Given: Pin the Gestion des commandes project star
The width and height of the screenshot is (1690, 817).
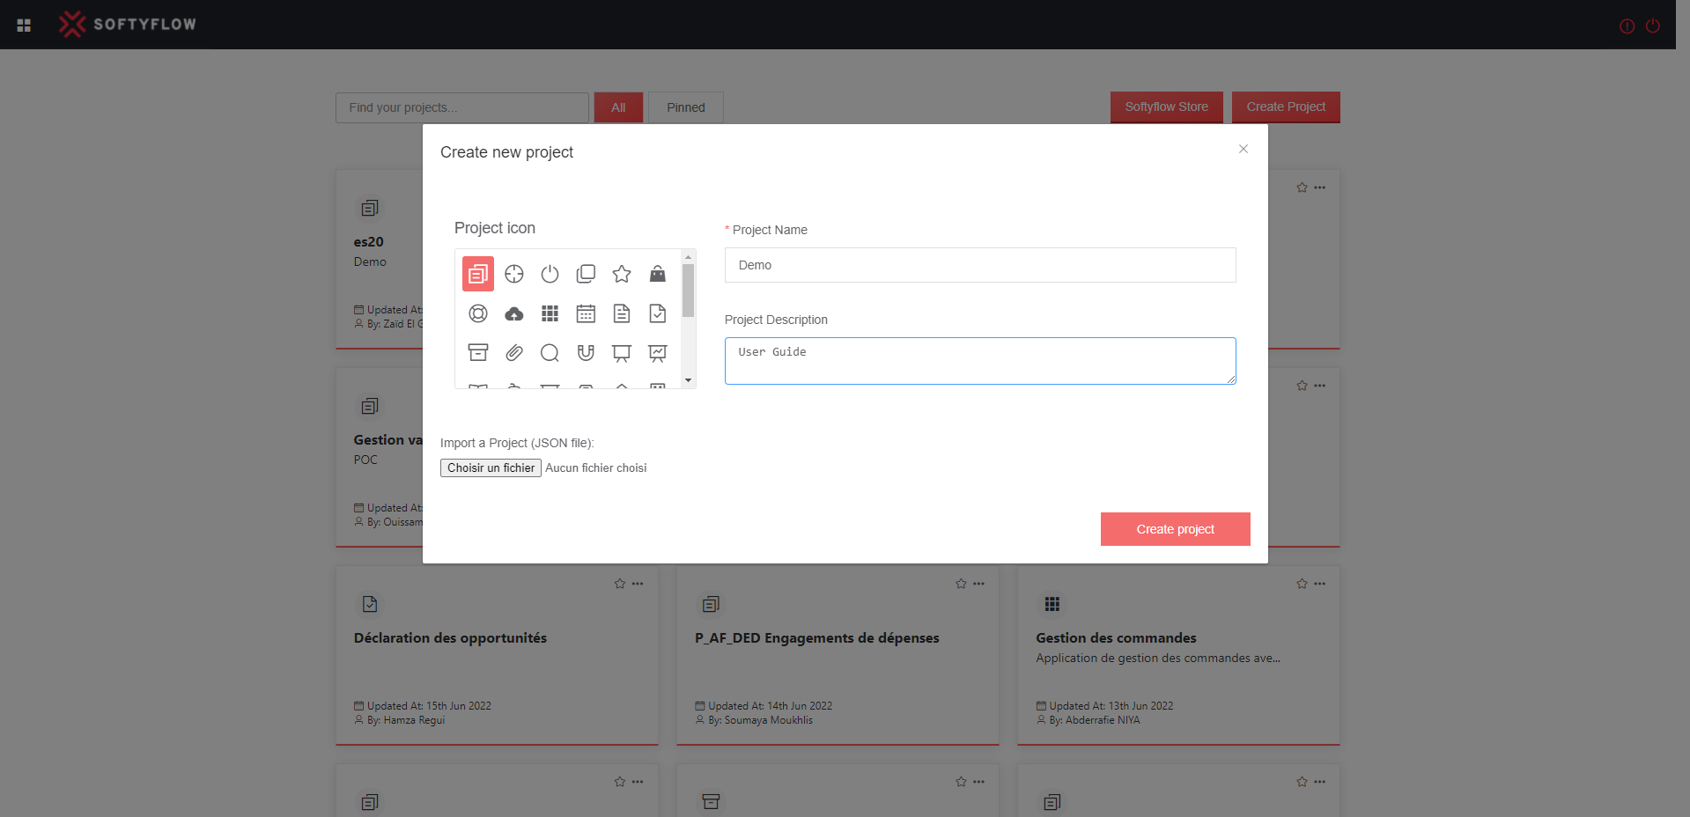Looking at the screenshot, I should 1302,584.
